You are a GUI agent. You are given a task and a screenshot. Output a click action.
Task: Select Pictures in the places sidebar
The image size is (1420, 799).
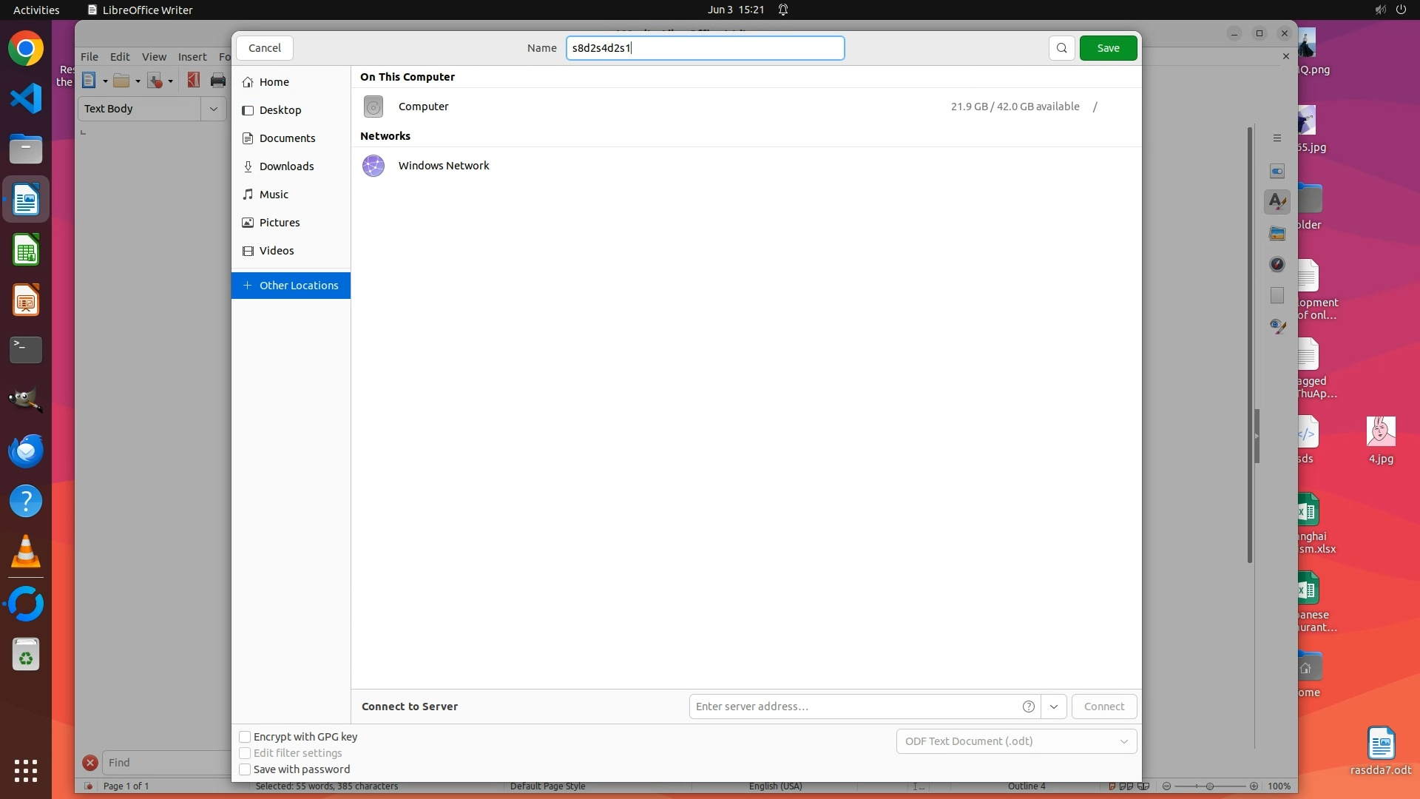pos(279,223)
